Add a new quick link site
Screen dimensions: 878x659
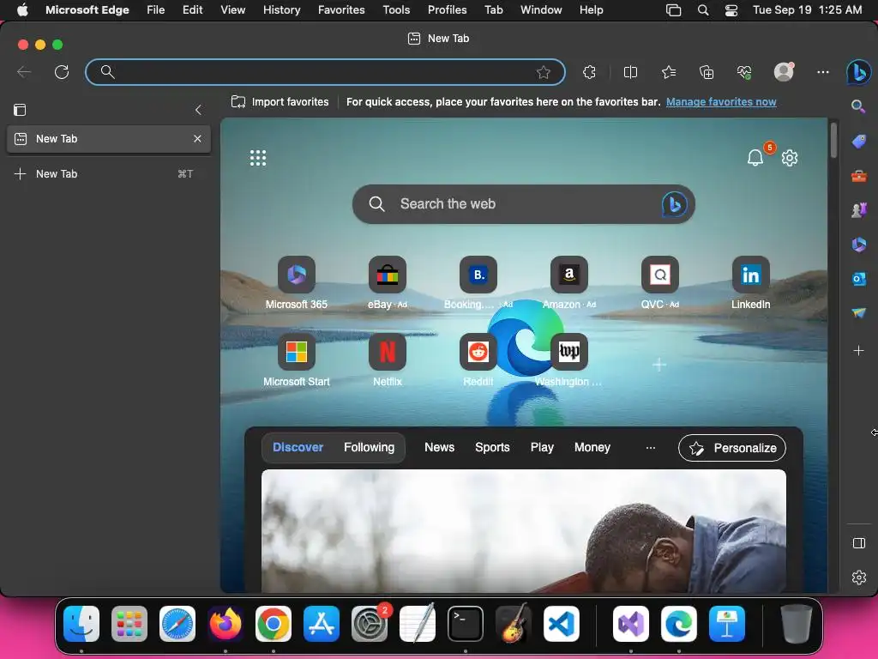click(x=659, y=365)
